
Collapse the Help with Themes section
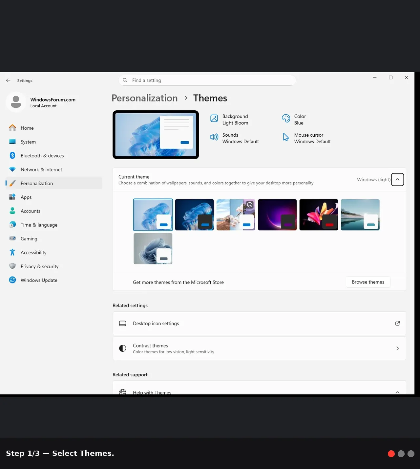point(397,392)
